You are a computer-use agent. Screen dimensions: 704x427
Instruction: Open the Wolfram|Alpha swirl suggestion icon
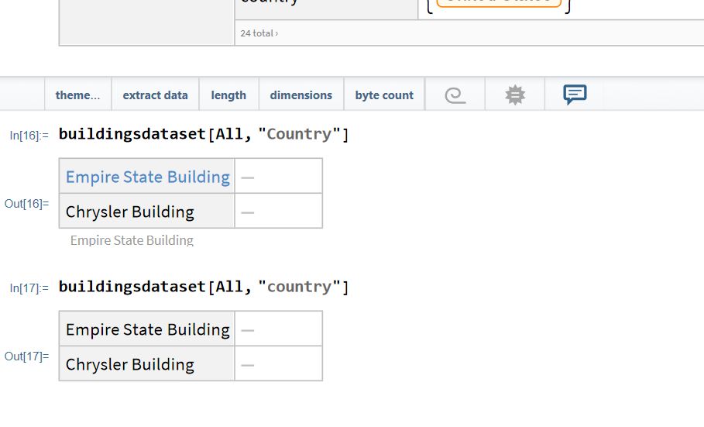pos(455,95)
